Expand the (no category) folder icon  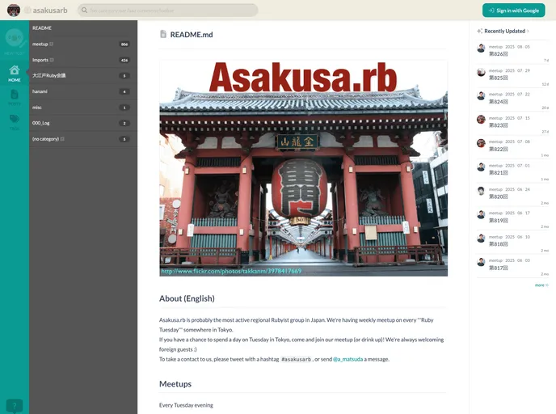point(62,139)
